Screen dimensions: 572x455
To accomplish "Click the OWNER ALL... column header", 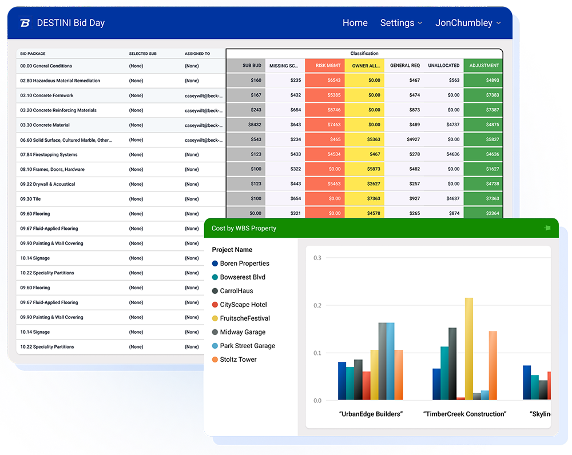I will pyautogui.click(x=364, y=66).
